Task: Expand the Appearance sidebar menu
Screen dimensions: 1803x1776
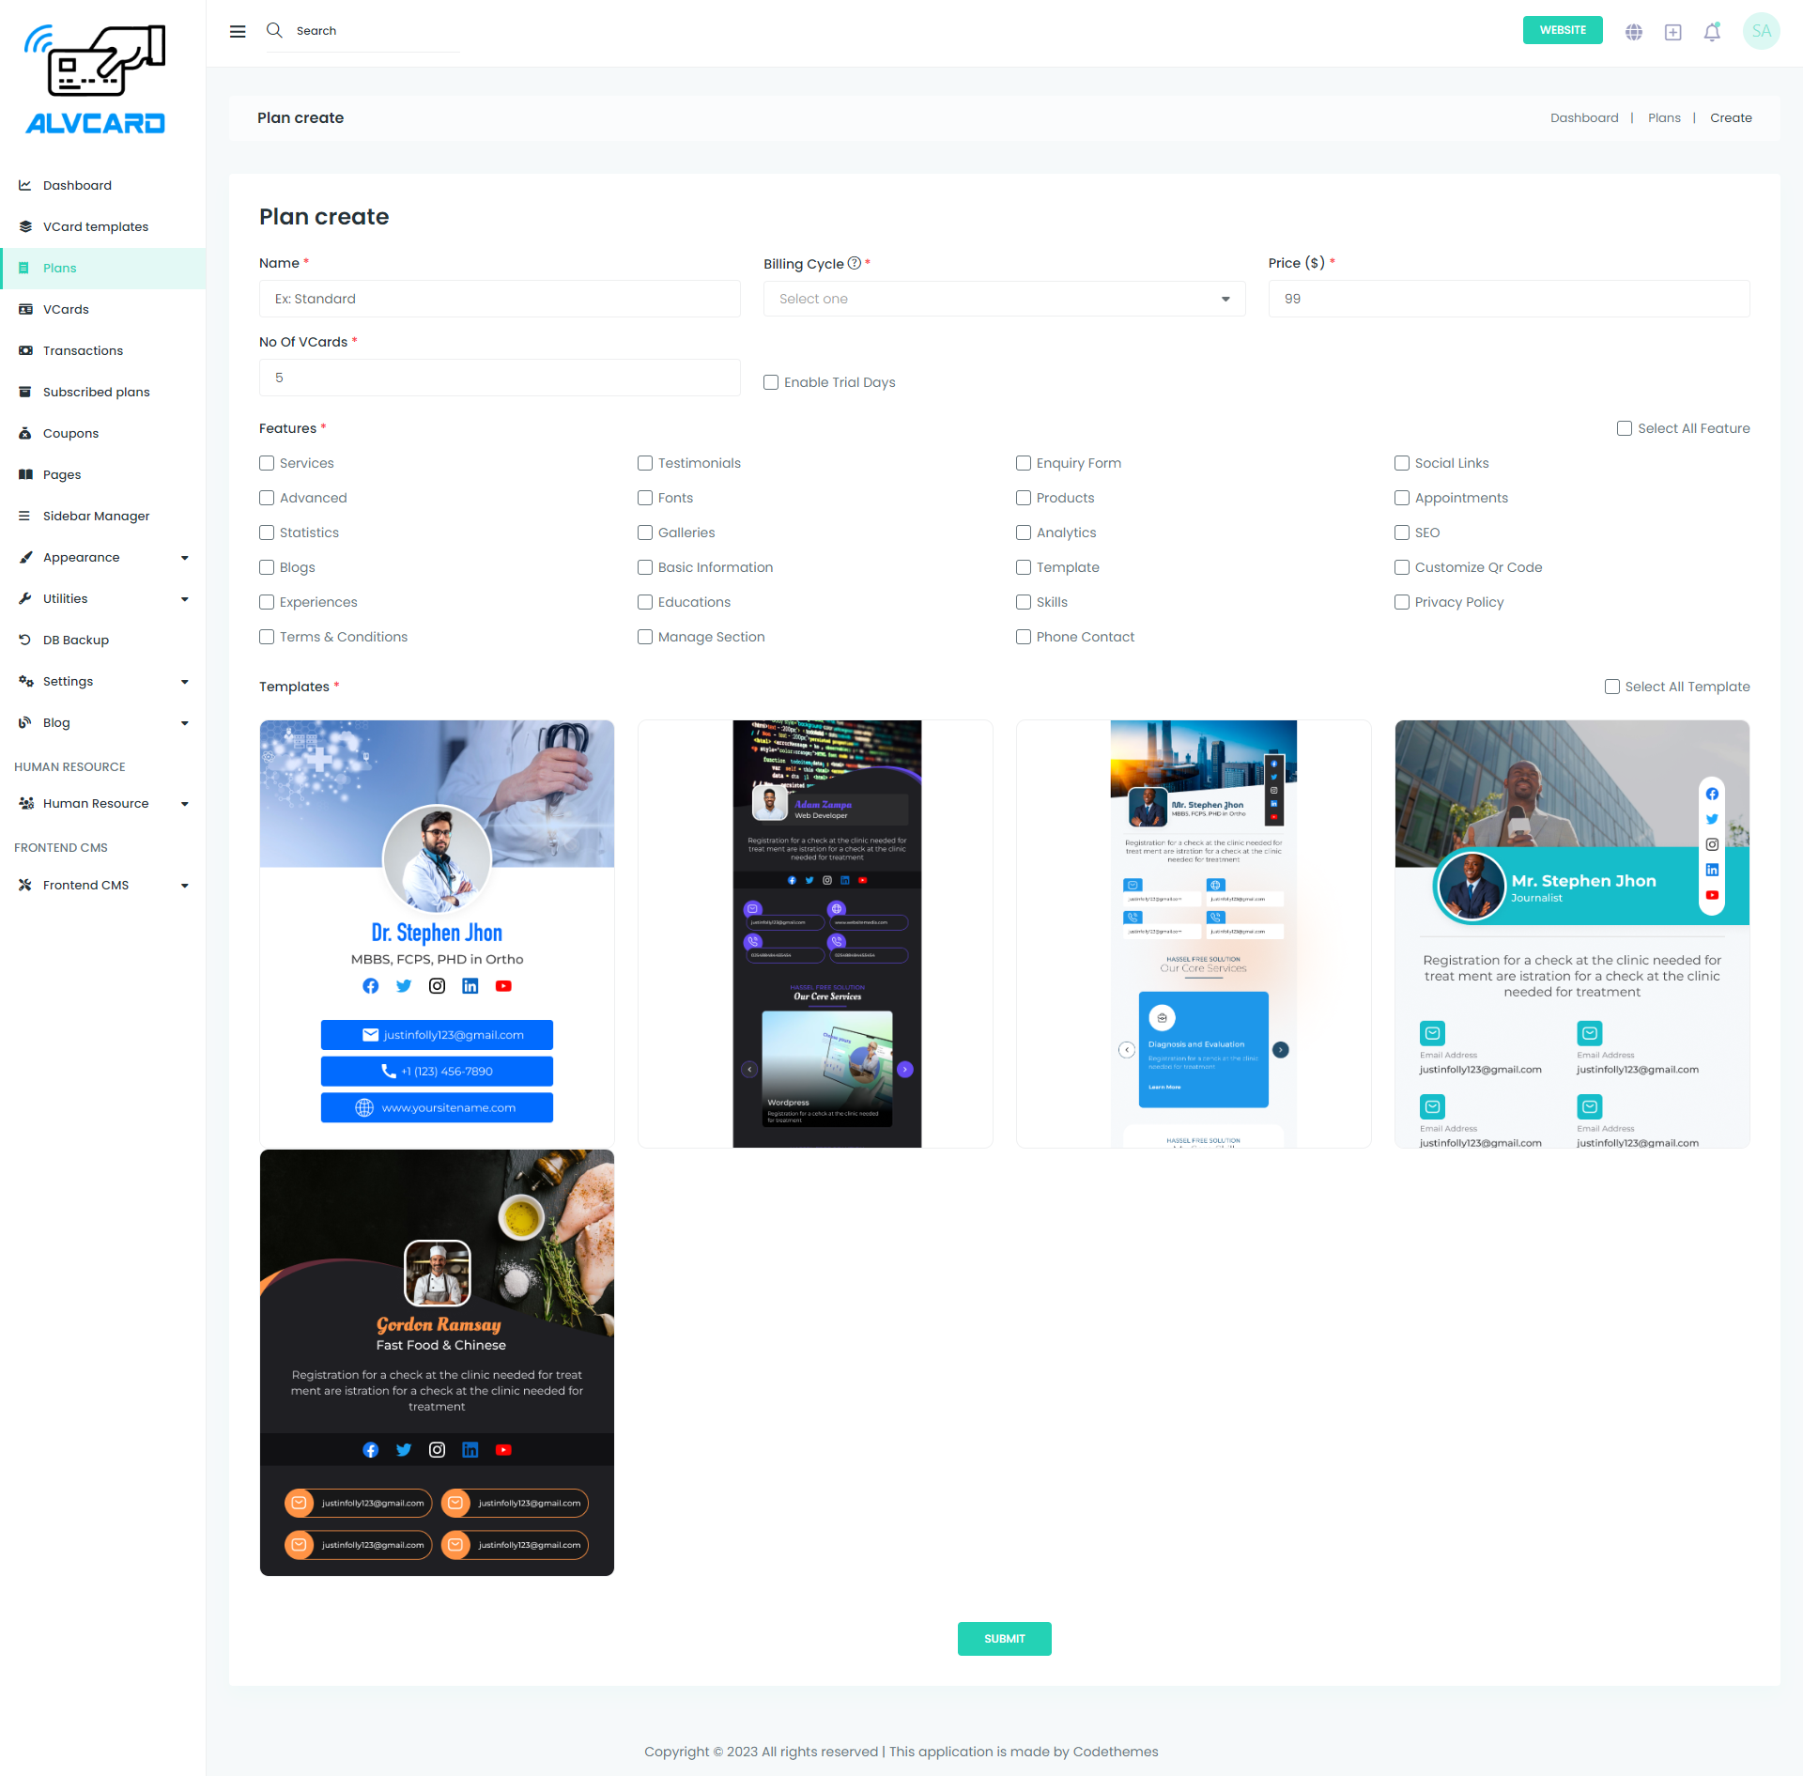Action: 103,557
